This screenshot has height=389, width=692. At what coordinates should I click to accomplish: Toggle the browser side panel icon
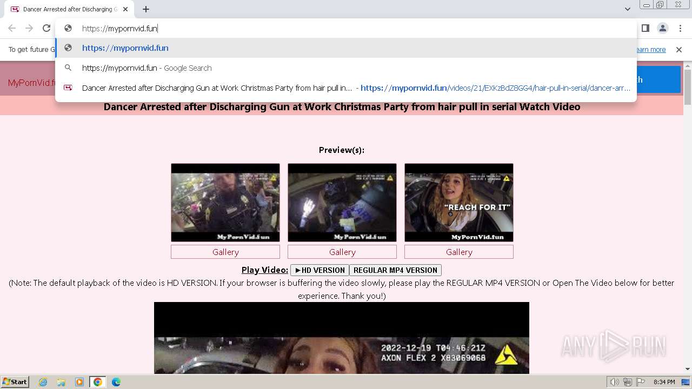pos(645,28)
